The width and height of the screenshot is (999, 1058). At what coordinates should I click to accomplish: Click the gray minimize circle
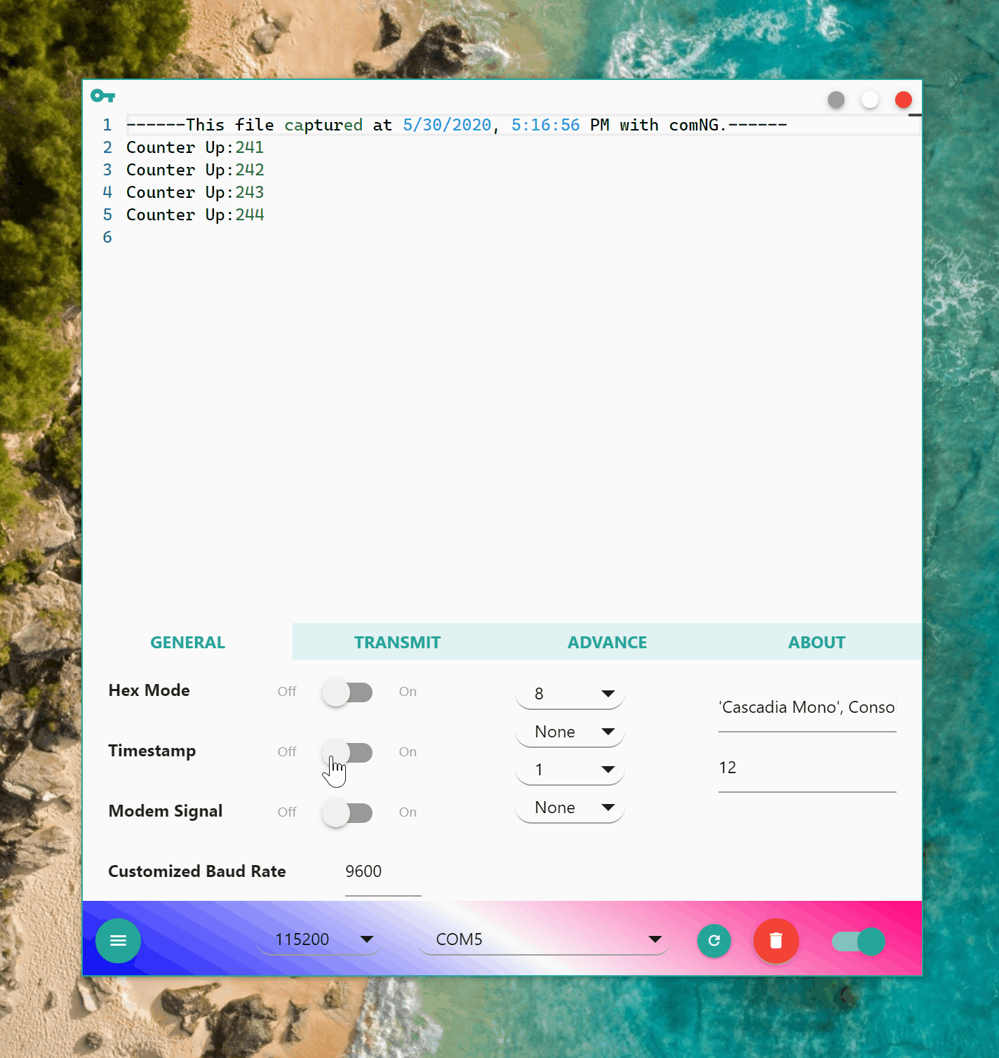coord(836,100)
